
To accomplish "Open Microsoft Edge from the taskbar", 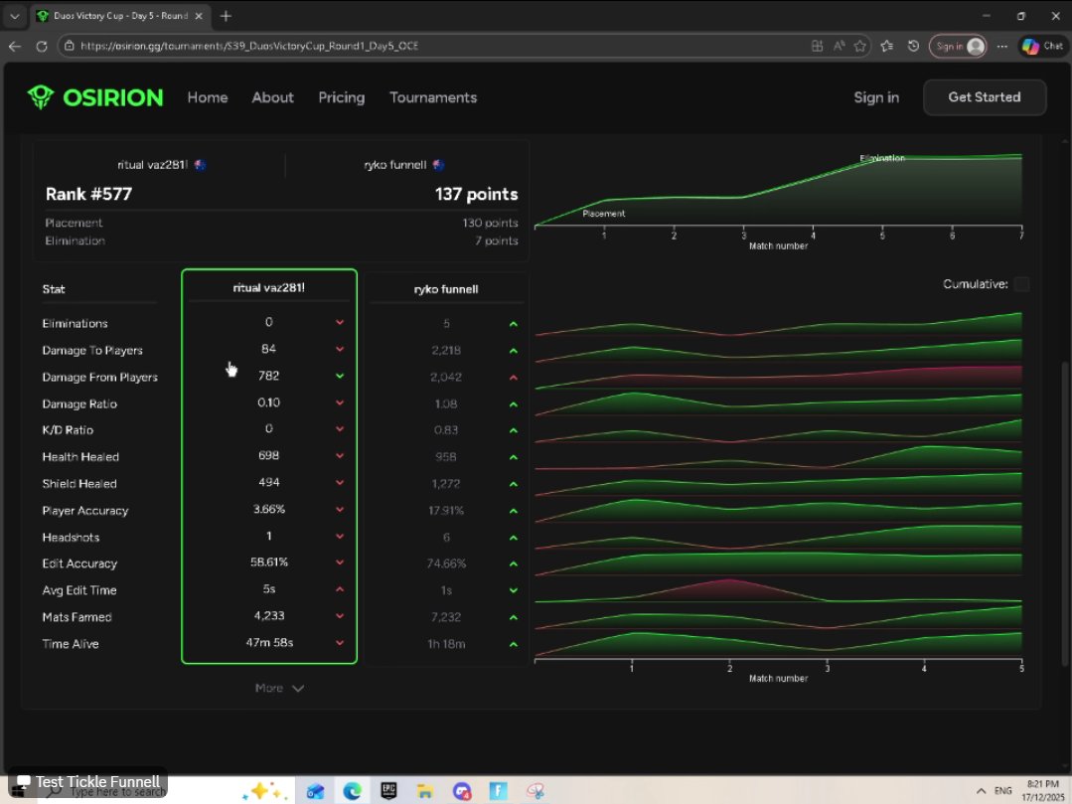I will click(352, 791).
